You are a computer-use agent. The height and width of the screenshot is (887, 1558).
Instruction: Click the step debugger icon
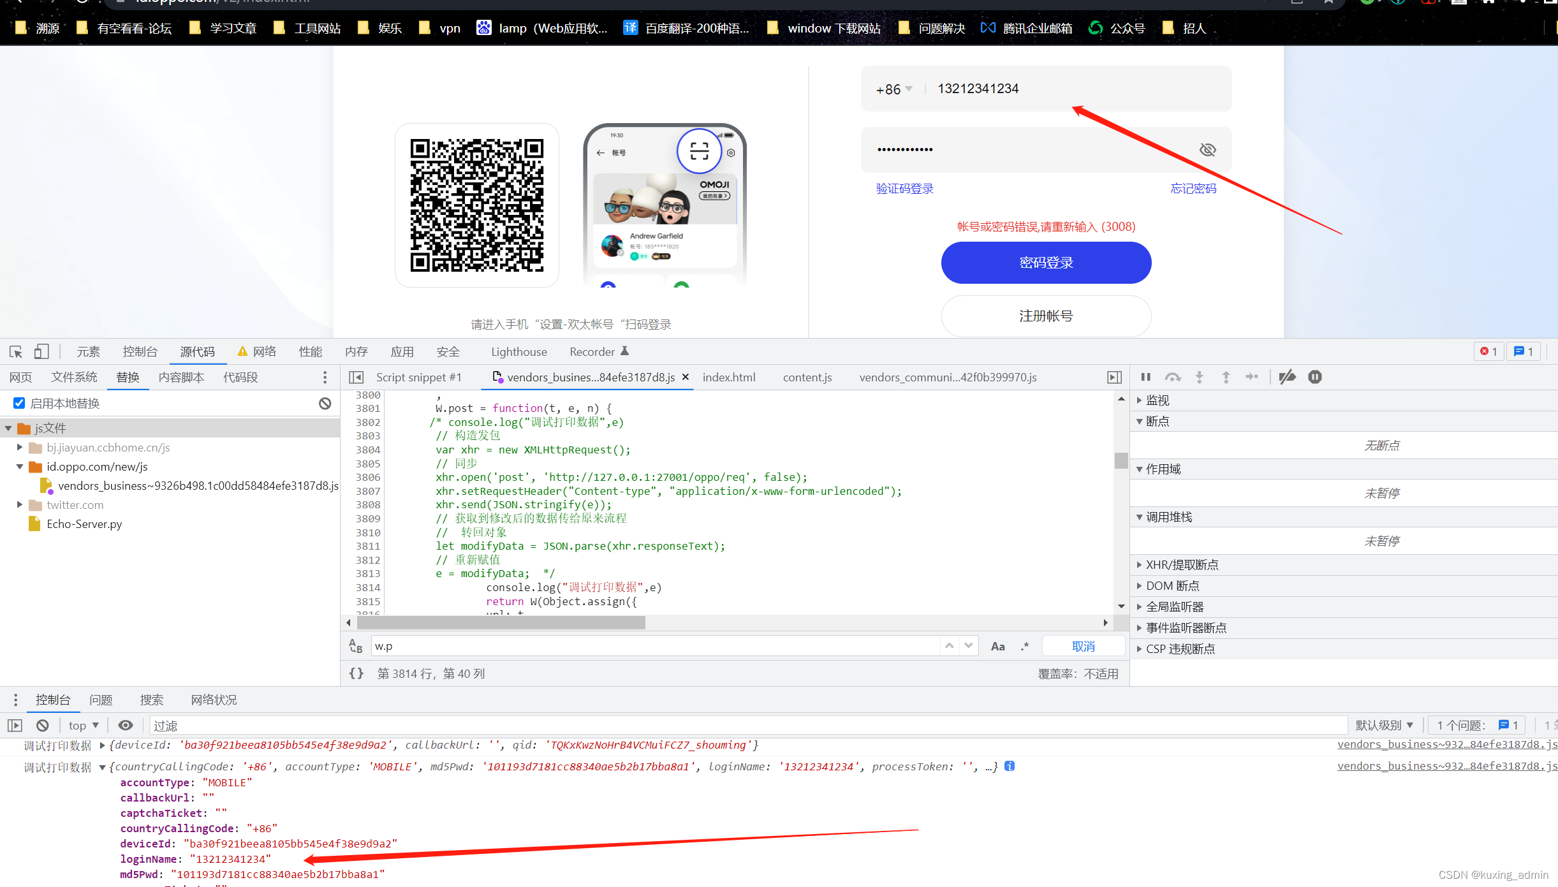coord(1252,378)
